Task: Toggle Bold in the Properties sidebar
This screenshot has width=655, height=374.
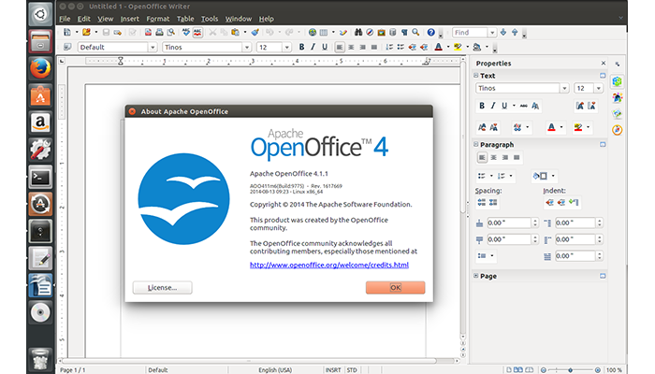Action: pyautogui.click(x=482, y=106)
